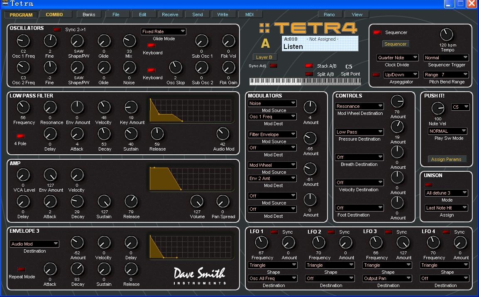This screenshot has height=297, width=479.
Task: Click the filter Key Amount knob
Action: coord(131,107)
